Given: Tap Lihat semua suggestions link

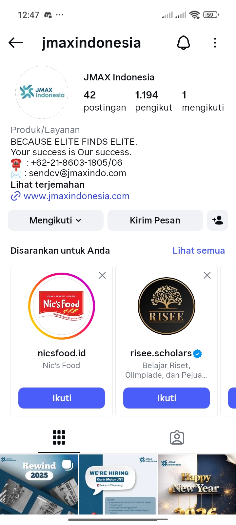Looking at the screenshot, I should [x=199, y=251].
